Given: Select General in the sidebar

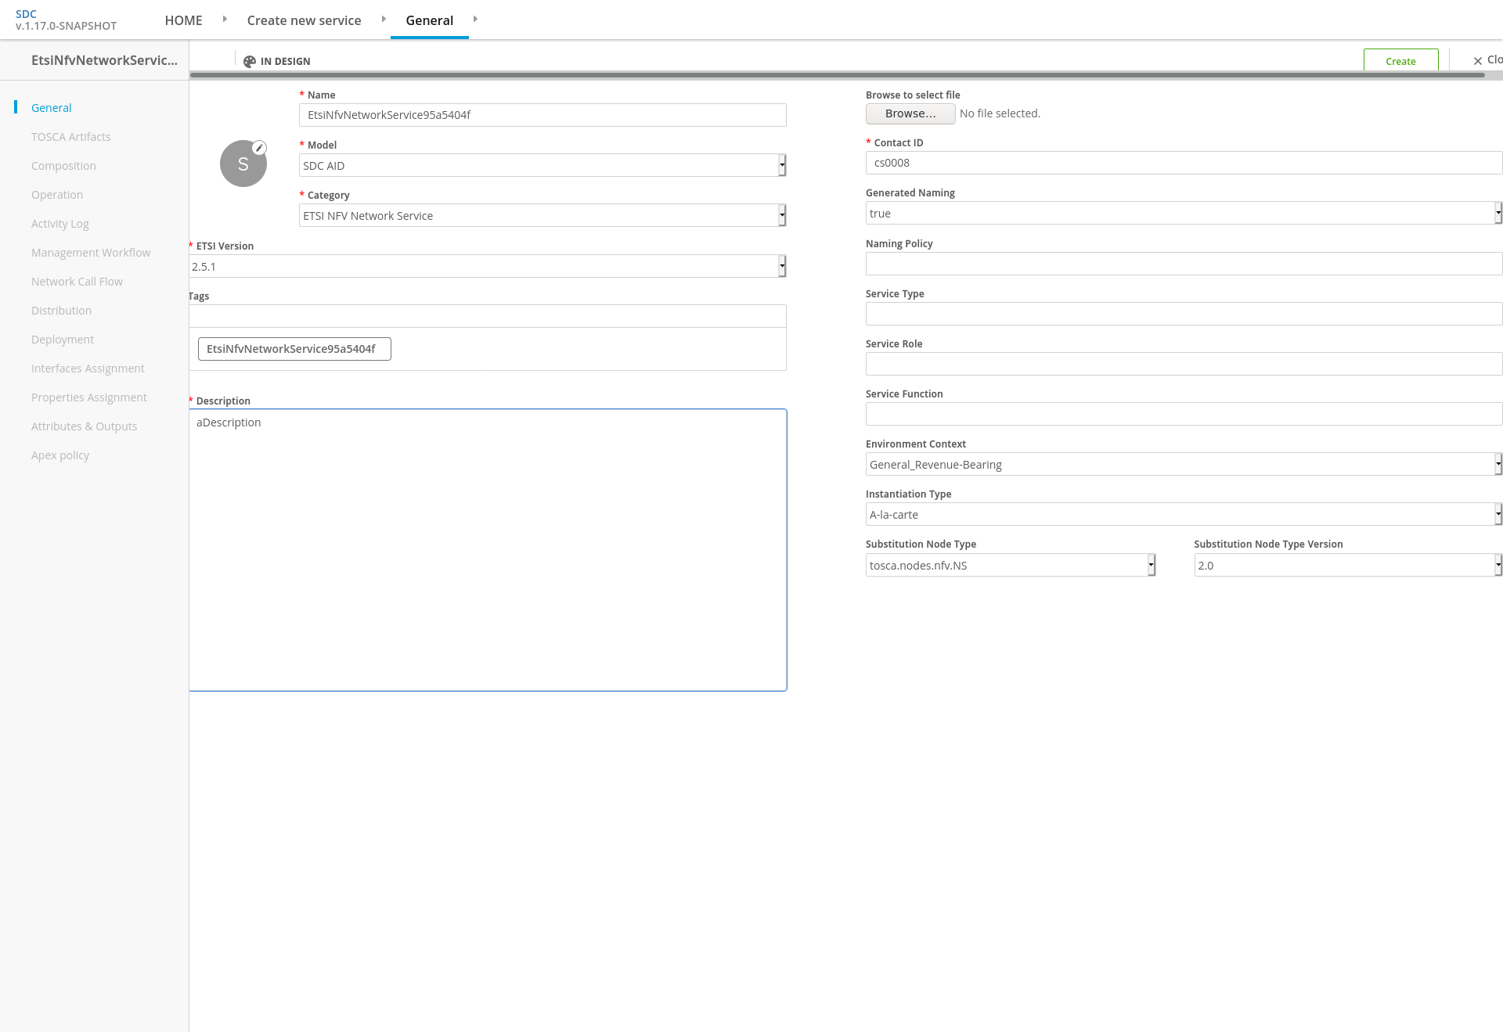Looking at the screenshot, I should point(51,108).
